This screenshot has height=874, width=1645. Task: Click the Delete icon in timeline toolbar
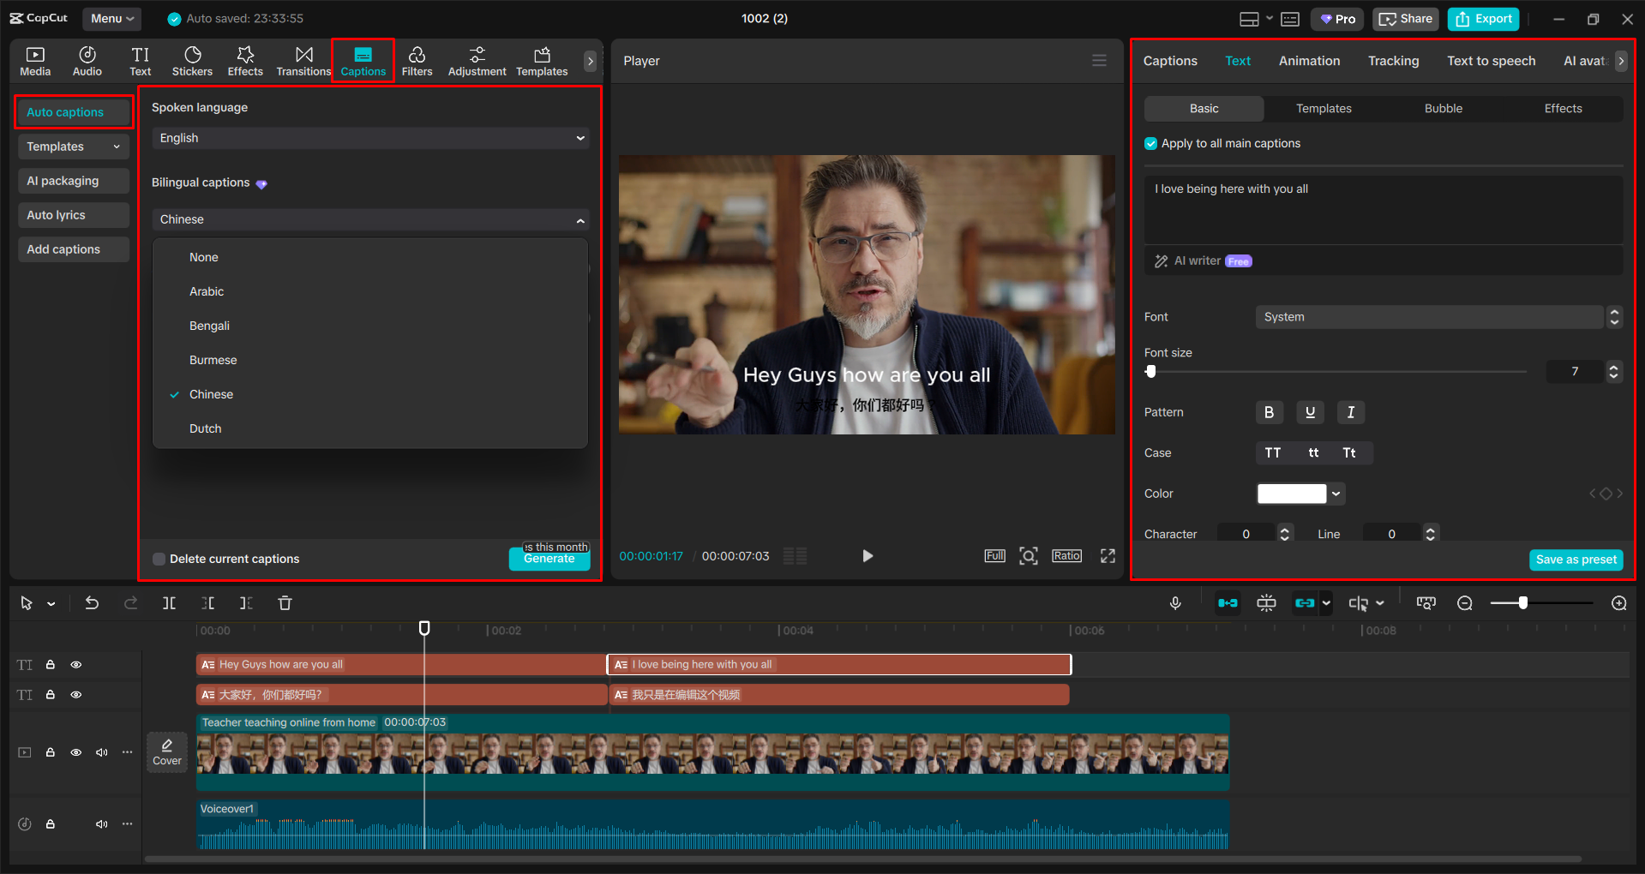[x=285, y=602]
